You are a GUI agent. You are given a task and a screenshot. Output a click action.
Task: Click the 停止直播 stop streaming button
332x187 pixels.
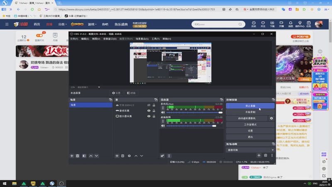[250, 106]
